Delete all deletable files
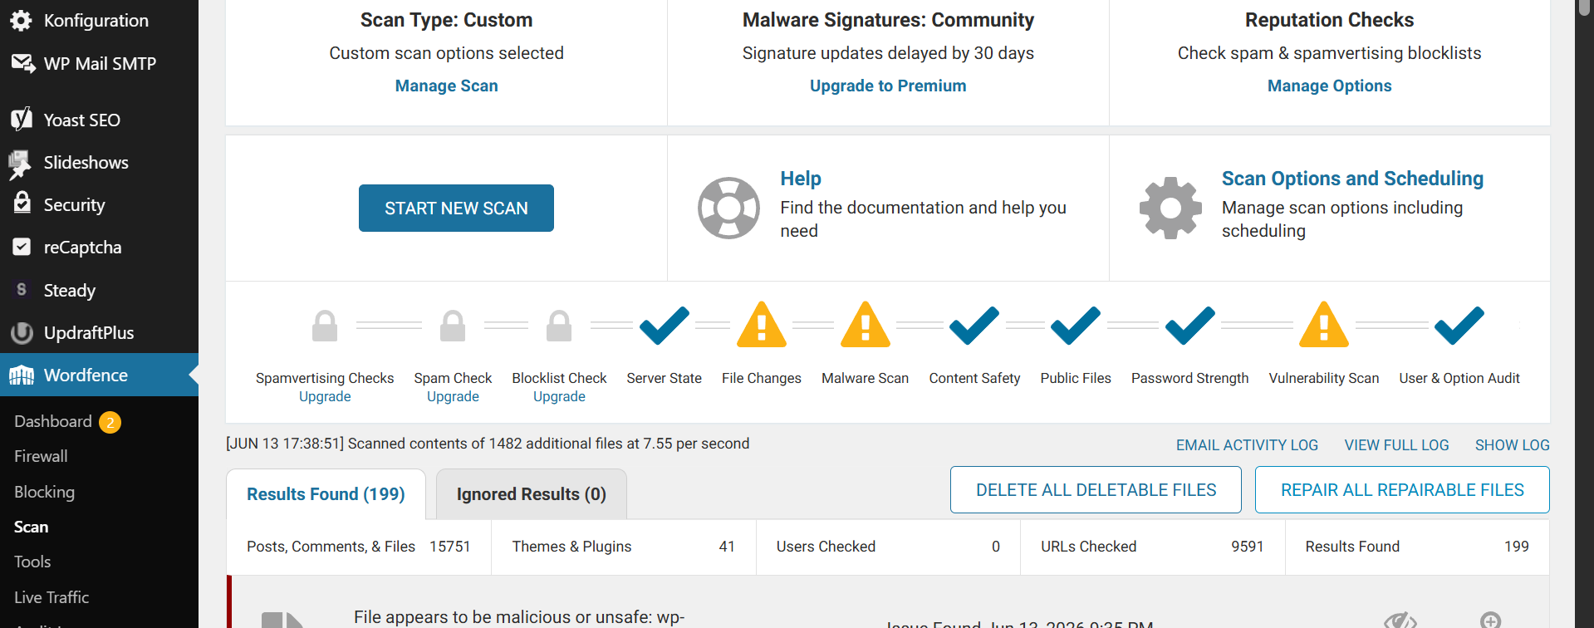 click(1096, 490)
